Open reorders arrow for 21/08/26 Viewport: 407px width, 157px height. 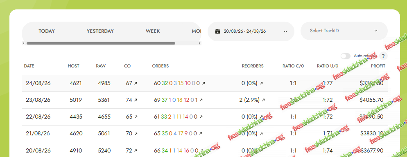click(261, 134)
